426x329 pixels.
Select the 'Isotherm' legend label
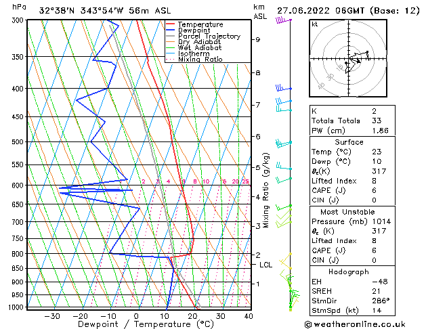[194, 53]
